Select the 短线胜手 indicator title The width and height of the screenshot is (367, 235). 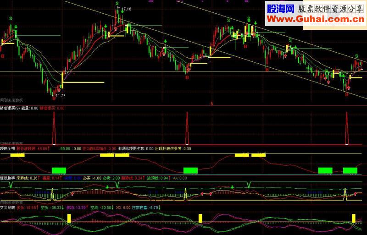point(7,178)
